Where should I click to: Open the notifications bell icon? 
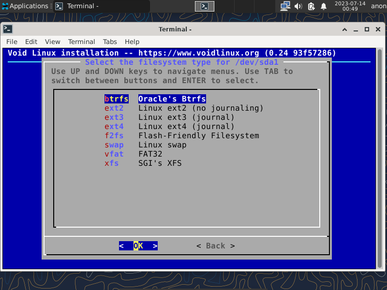click(x=324, y=6)
